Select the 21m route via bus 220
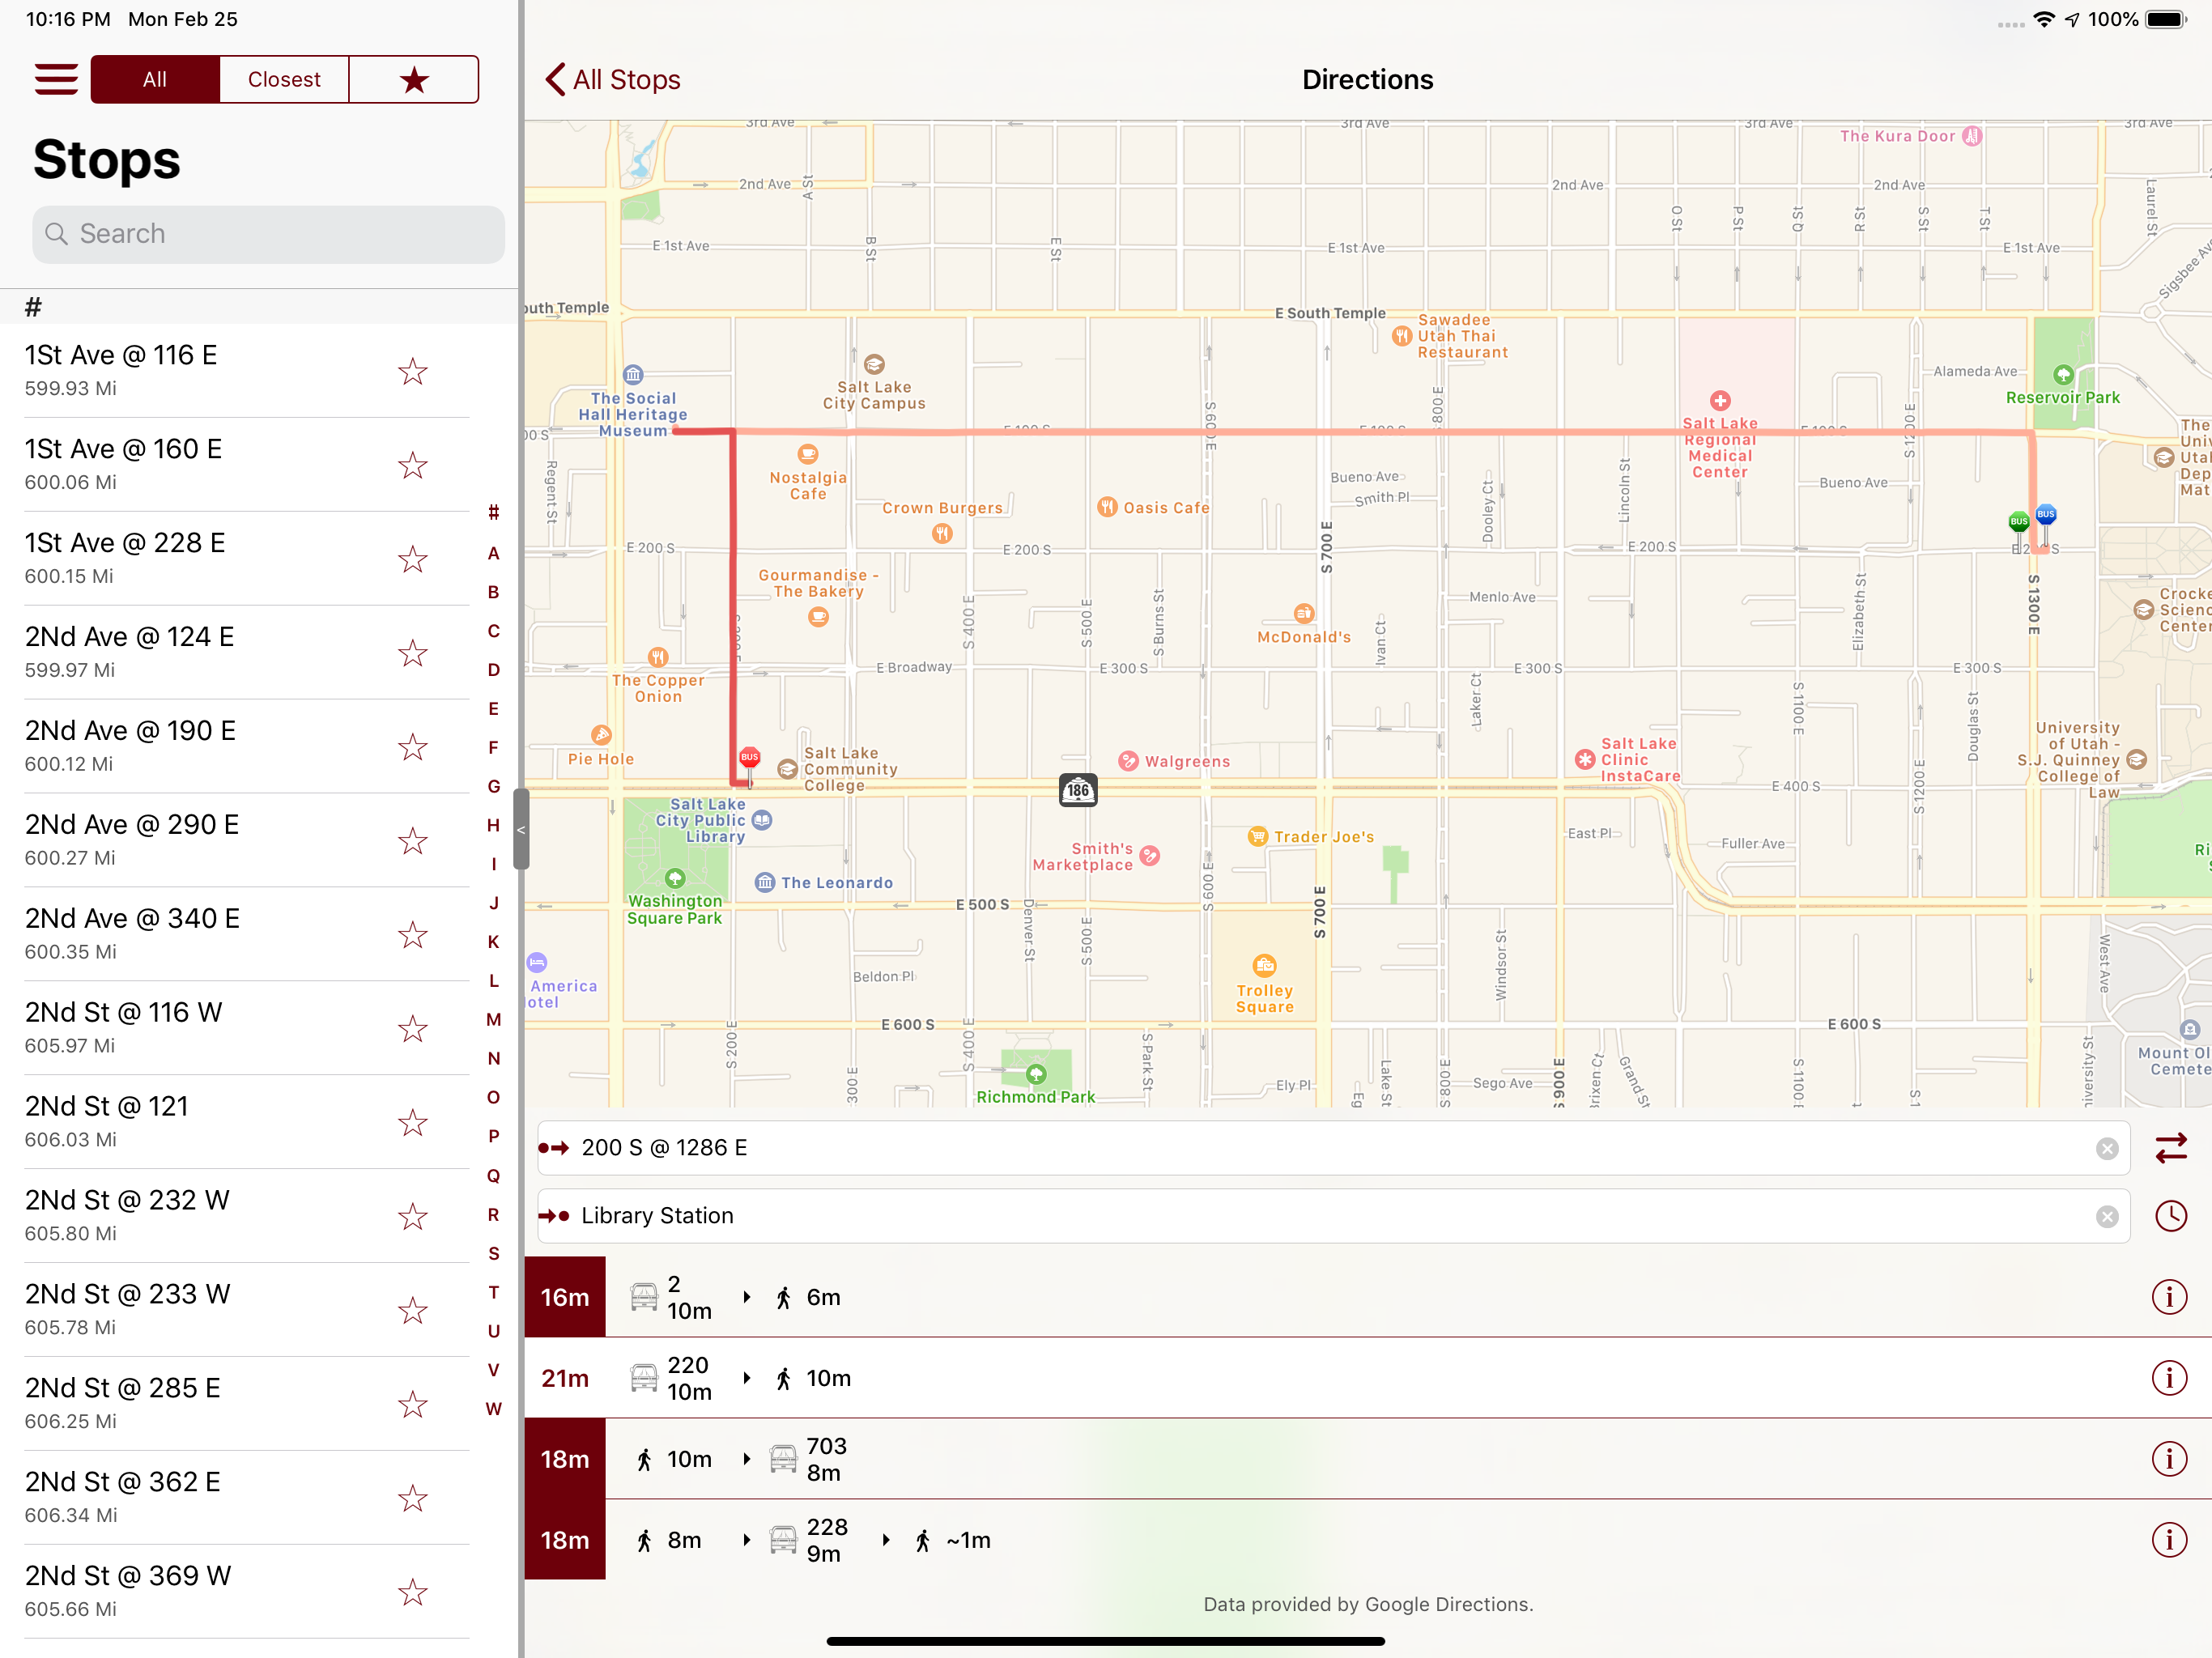The width and height of the screenshot is (2212, 1658). point(1368,1378)
